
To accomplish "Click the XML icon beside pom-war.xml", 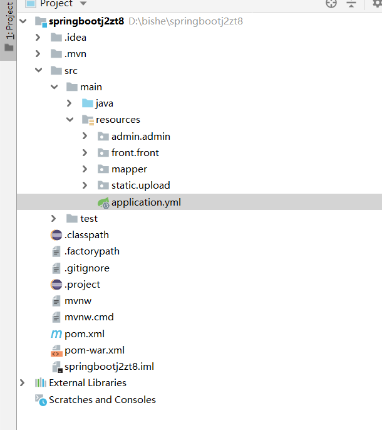I will pyautogui.click(x=56, y=350).
